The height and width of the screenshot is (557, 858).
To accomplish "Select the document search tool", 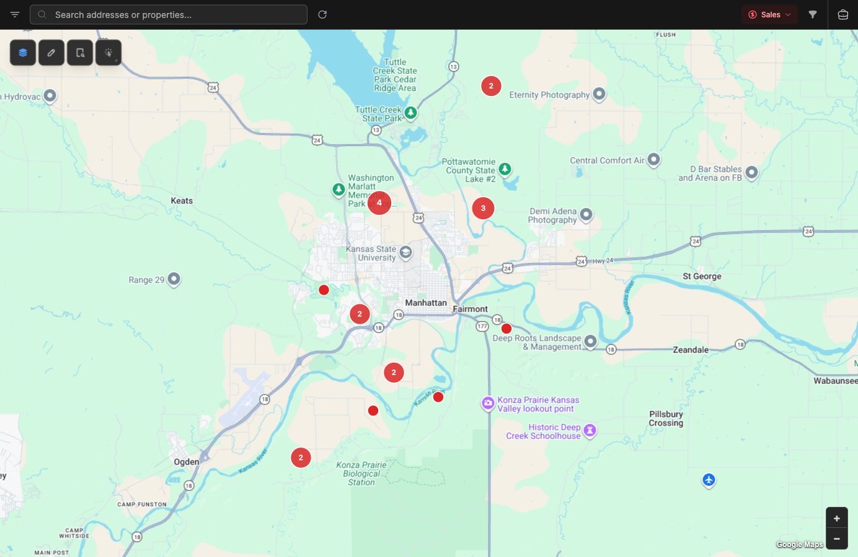I will tap(80, 53).
